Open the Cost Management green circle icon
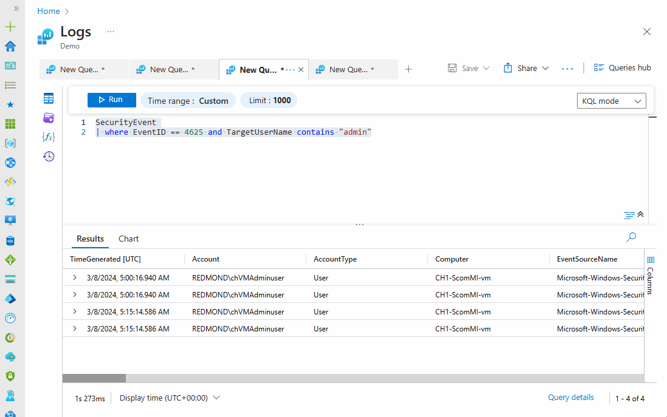The image size is (667, 417). pos(10,337)
